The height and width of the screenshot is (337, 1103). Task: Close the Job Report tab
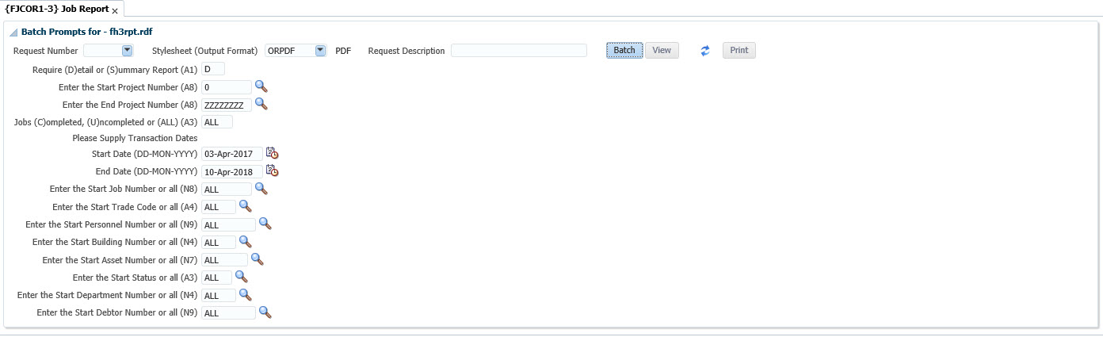pos(115,11)
